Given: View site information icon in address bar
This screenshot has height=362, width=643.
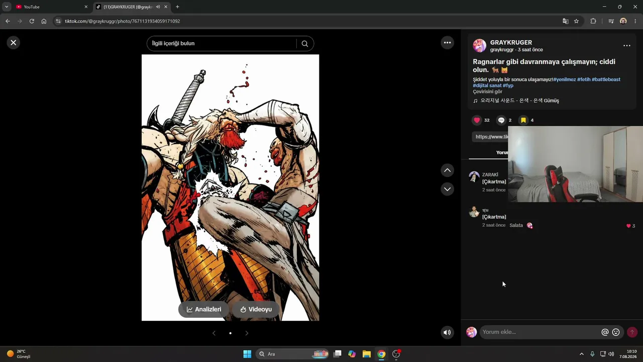Looking at the screenshot, I should tap(58, 21).
